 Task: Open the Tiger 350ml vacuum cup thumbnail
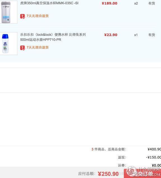pyautogui.click(x=9, y=12)
